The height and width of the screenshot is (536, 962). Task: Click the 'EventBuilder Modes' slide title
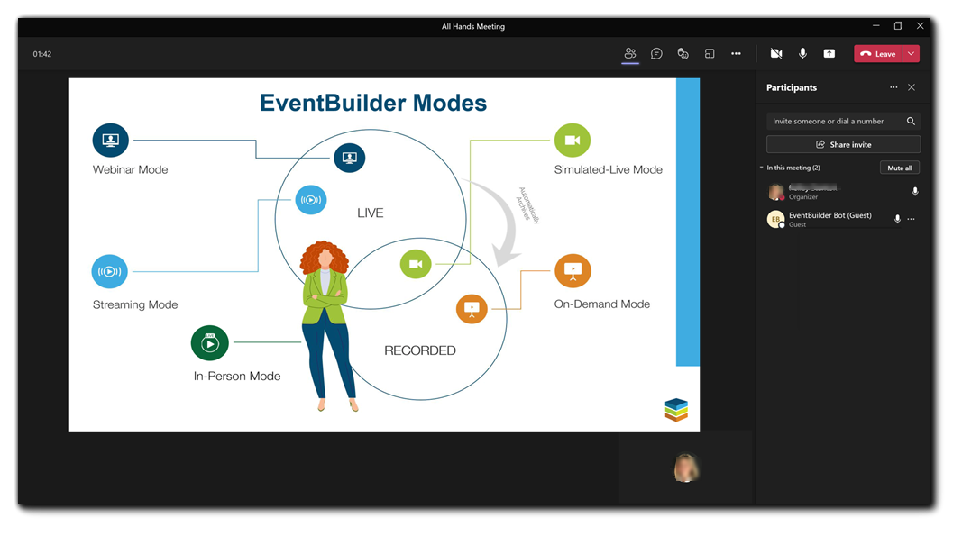(x=373, y=103)
